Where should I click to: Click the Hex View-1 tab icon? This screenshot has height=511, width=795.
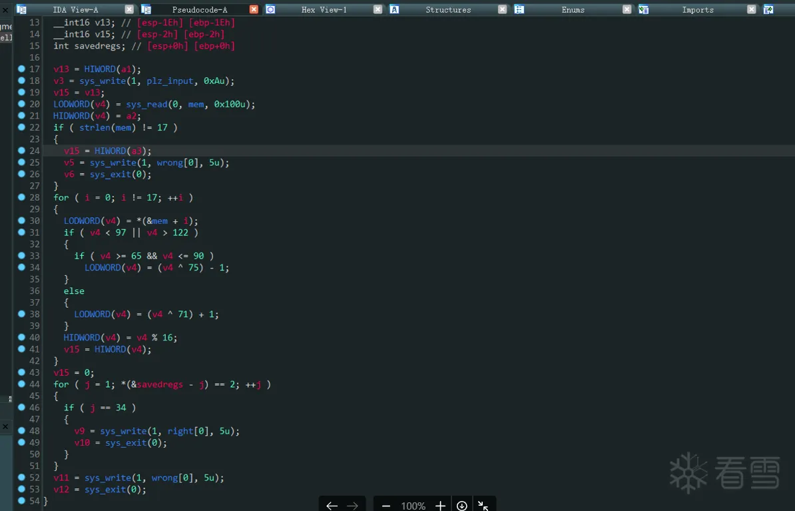click(x=271, y=9)
